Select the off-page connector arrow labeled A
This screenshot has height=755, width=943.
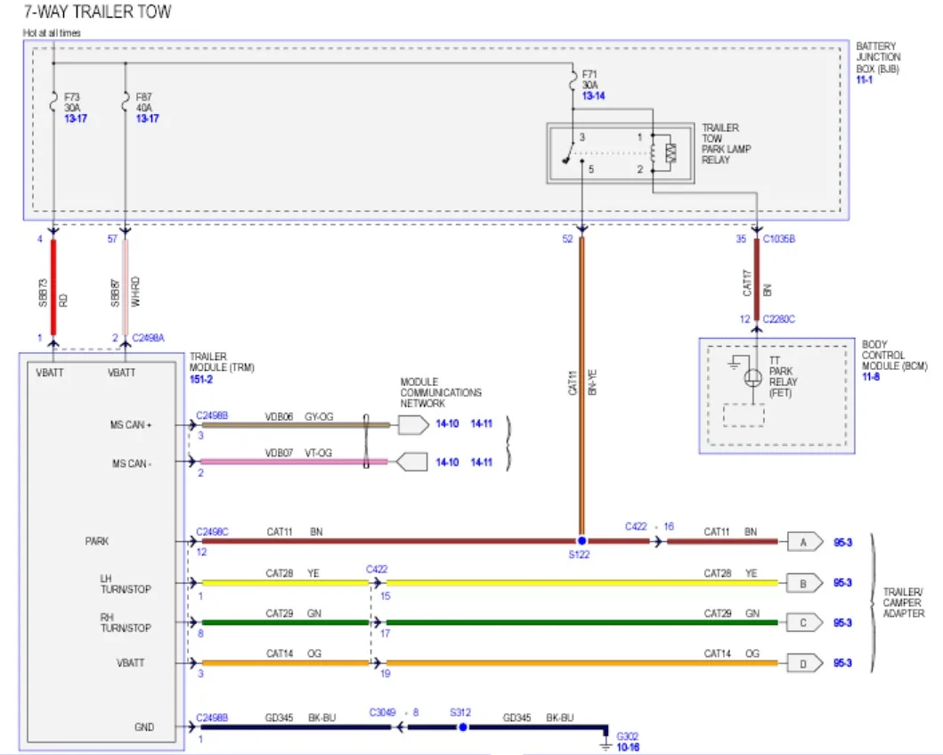click(805, 543)
